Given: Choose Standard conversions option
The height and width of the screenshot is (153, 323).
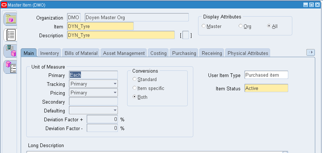Looking at the screenshot, I should tap(135, 79).
